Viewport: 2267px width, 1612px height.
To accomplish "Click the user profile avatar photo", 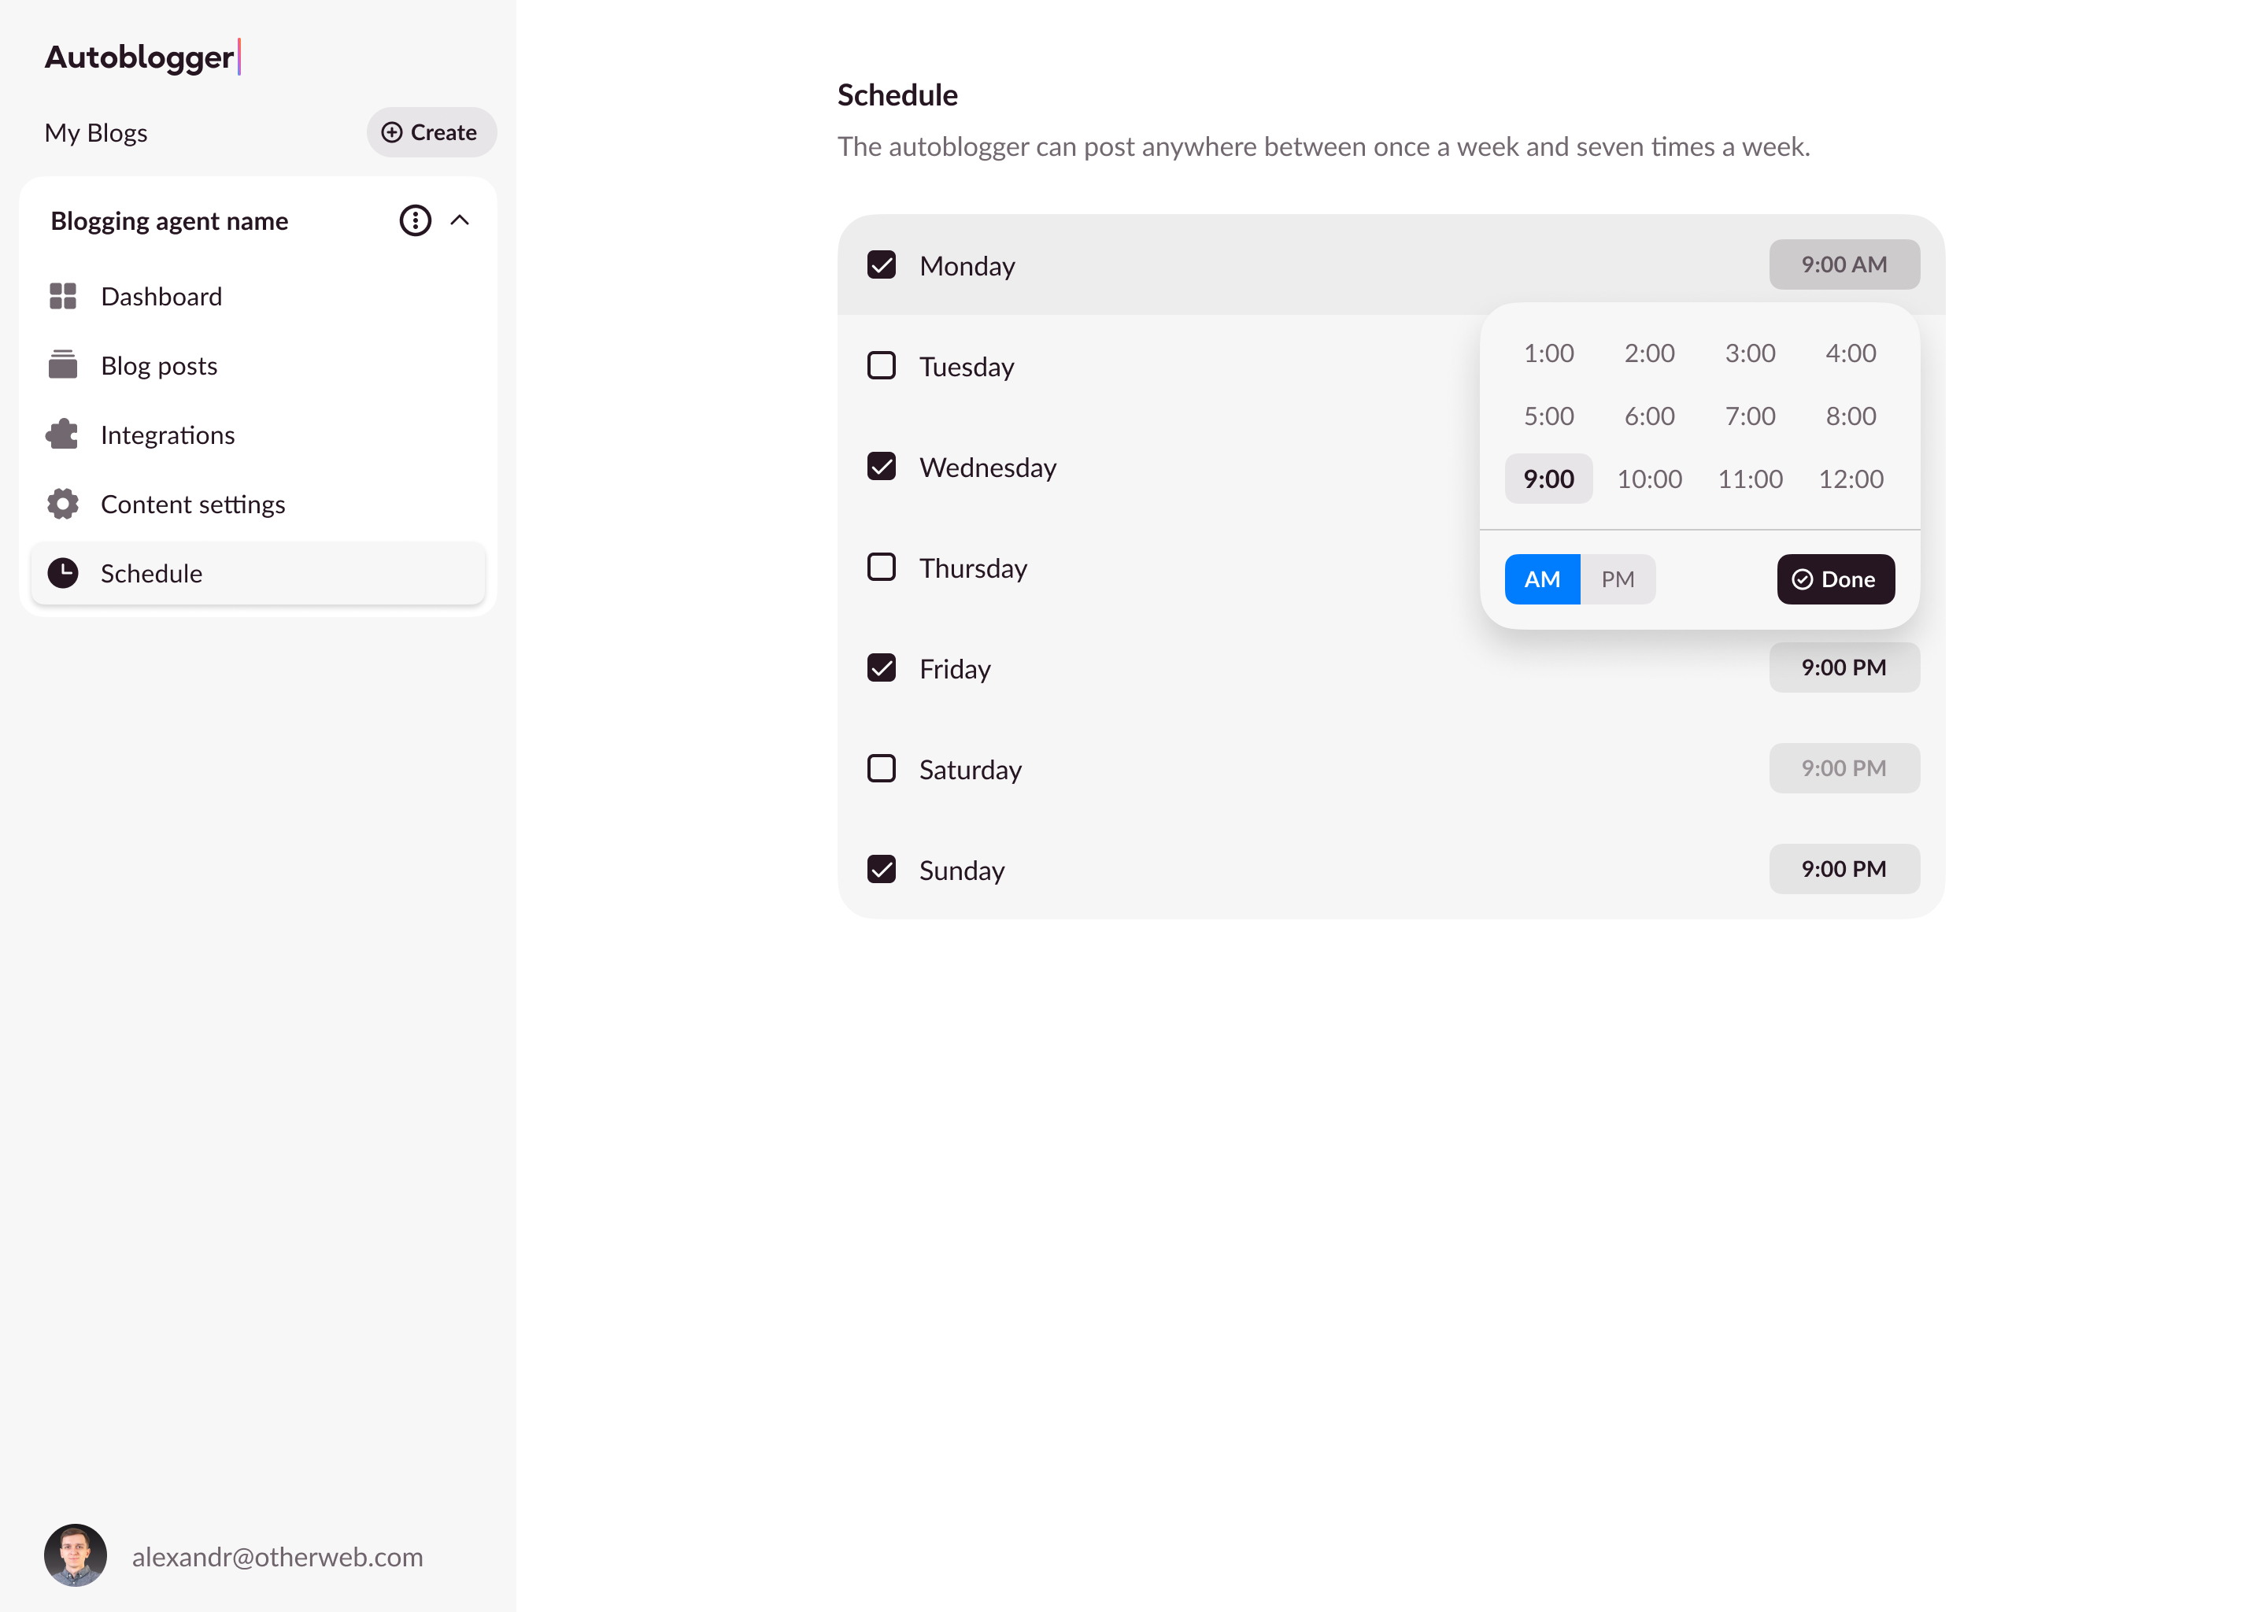I will click(76, 1555).
